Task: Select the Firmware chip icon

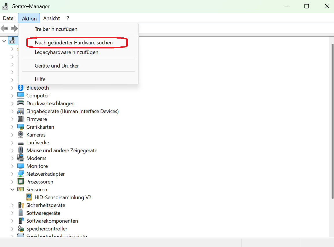Action: pyautogui.click(x=21, y=119)
